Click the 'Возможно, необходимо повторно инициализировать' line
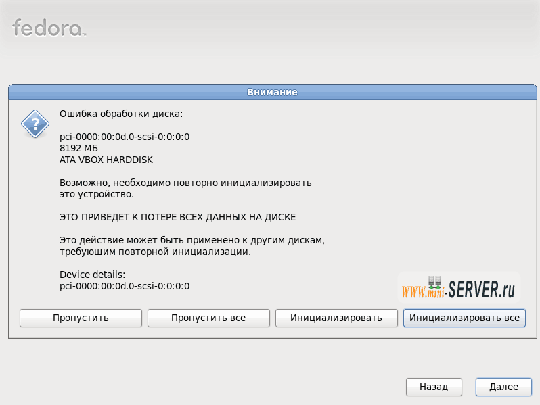This screenshot has height=405, width=540. tap(185, 183)
